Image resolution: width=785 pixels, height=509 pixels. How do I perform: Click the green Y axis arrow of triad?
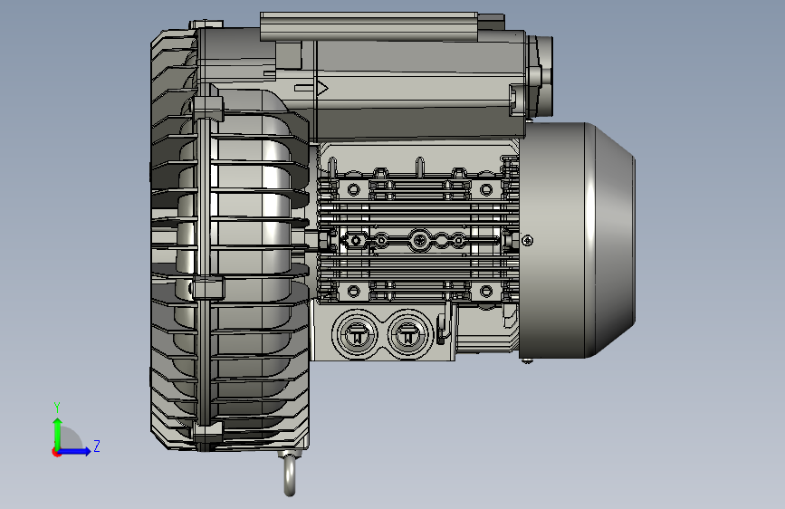tap(58, 433)
